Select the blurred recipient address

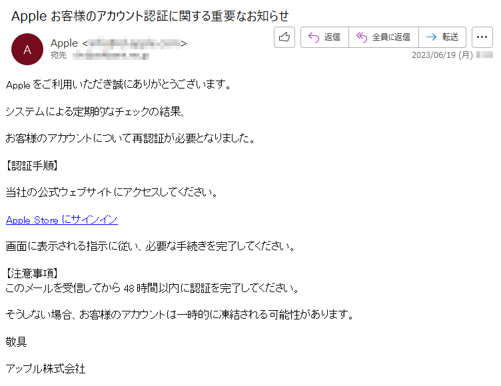(x=111, y=56)
